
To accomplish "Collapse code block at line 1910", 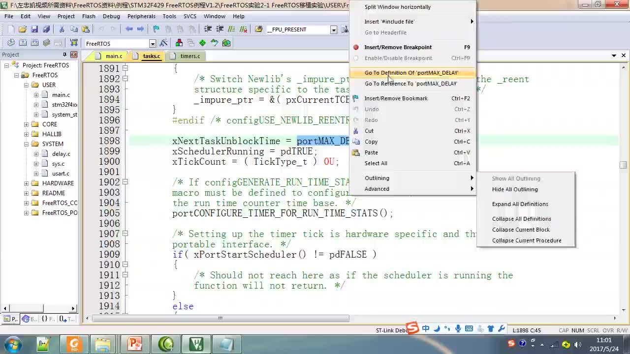I will 125,265.
